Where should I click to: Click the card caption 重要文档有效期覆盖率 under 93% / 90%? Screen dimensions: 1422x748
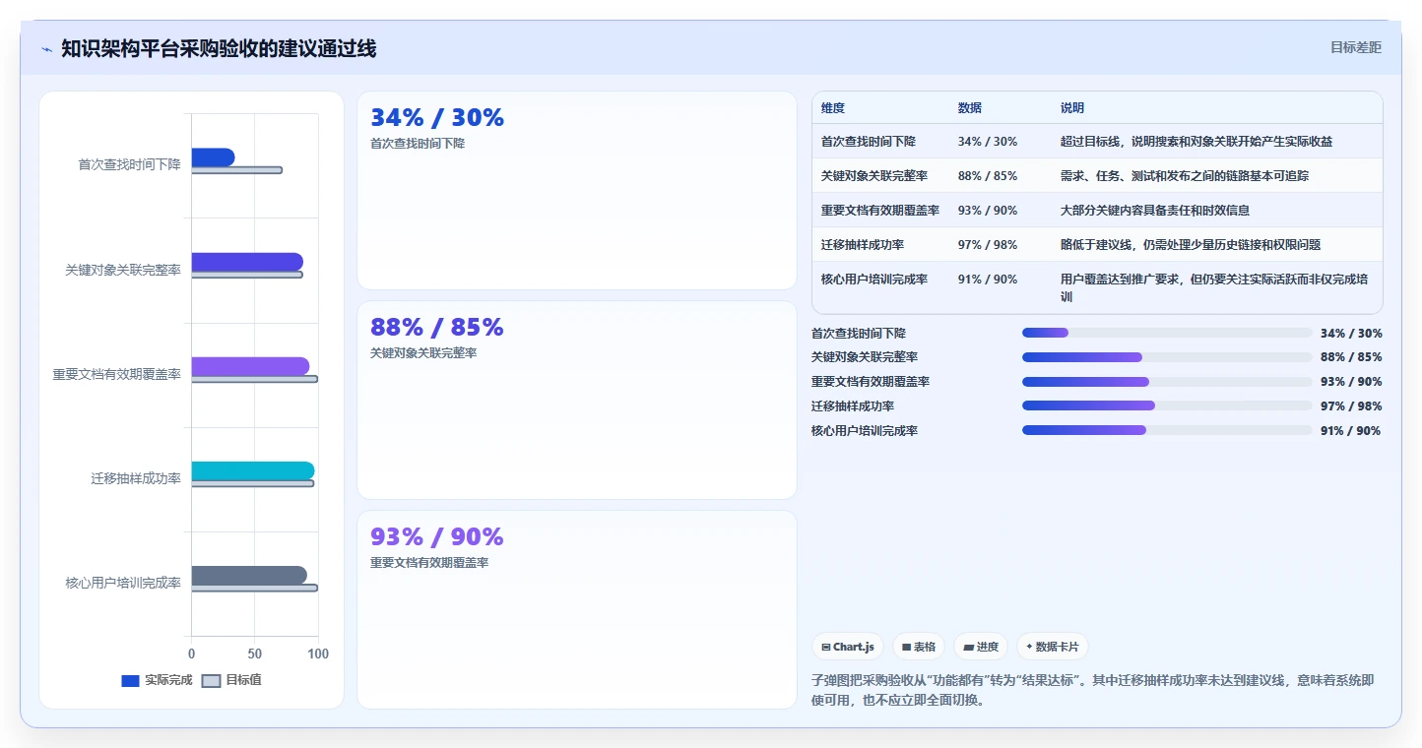(x=429, y=563)
